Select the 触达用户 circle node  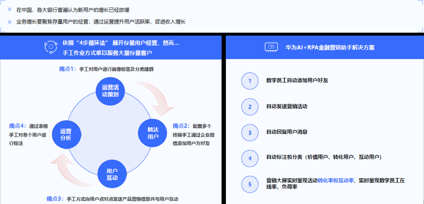click(x=153, y=133)
